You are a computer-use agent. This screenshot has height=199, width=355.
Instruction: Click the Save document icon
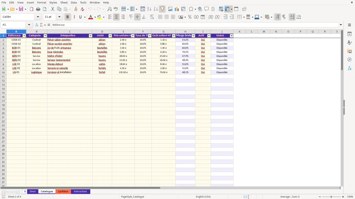pos(21,9)
